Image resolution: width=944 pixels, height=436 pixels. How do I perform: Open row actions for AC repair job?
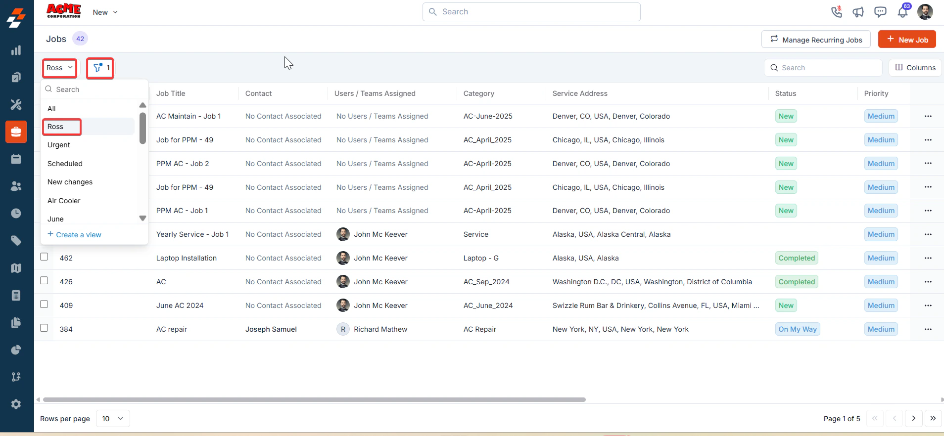click(x=928, y=329)
